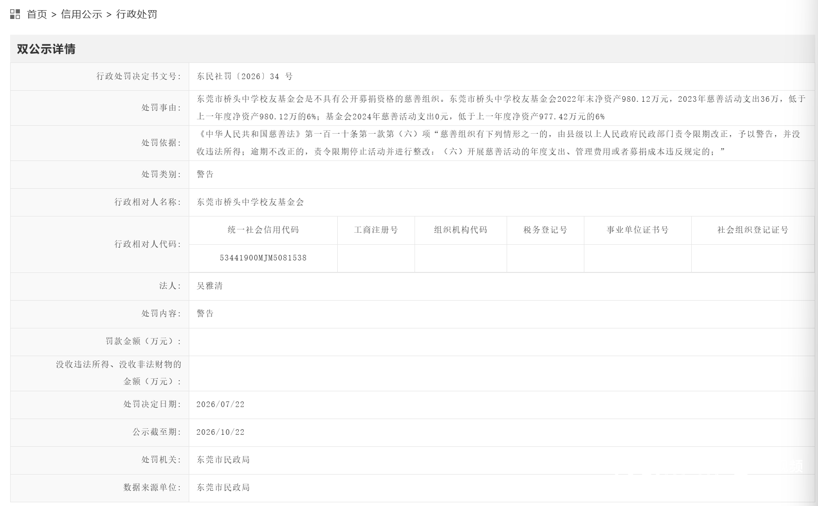The width and height of the screenshot is (818, 506).
Task: Select decision date 2026/07/22
Action: tap(221, 404)
